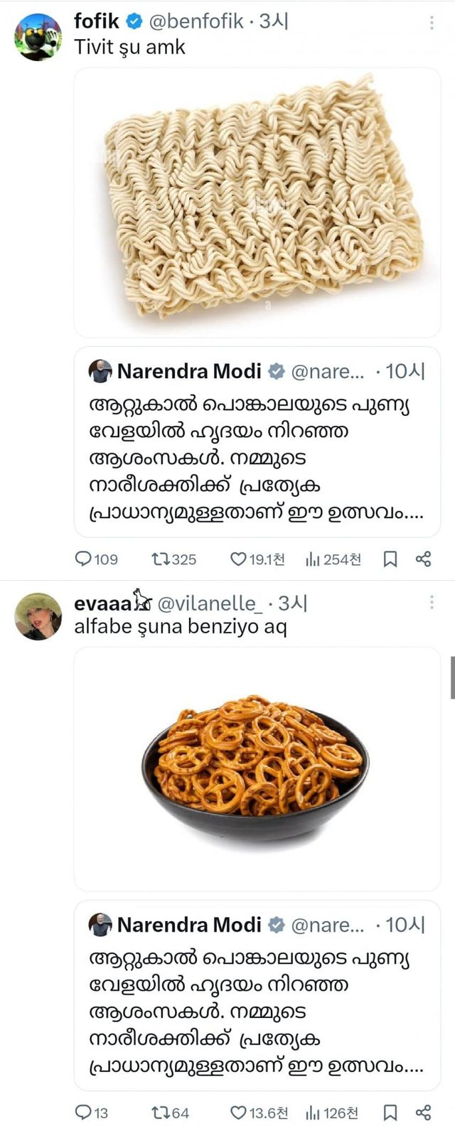
Task: Open fofik's profile picture
Action: point(38,37)
